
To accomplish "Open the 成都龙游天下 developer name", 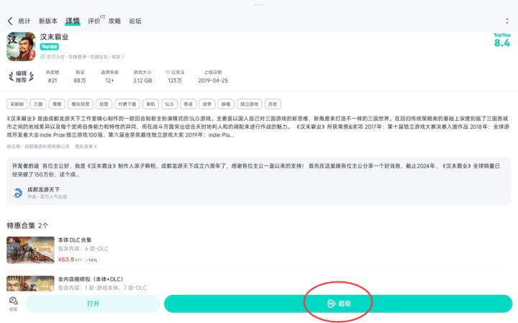I will (43, 190).
